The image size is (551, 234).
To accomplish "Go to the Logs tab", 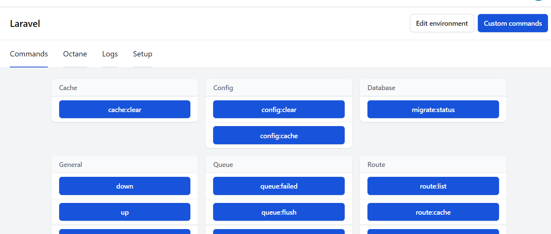I will pyautogui.click(x=110, y=54).
